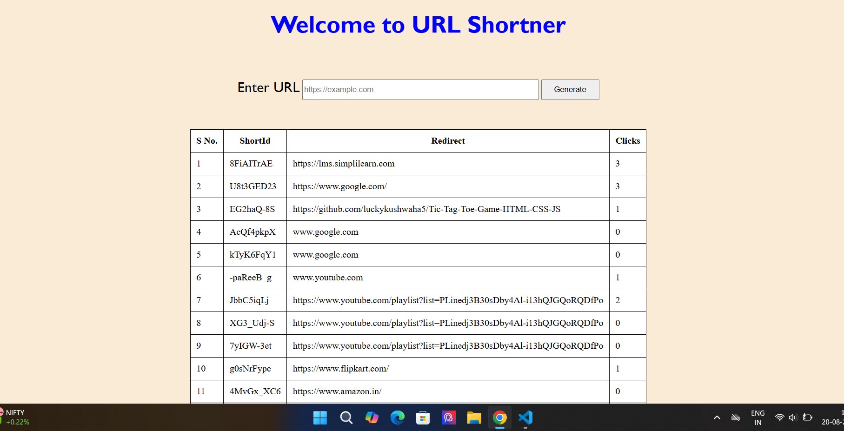The height and width of the screenshot is (431, 844).
Task: Open the Windows Start menu
Action: [320, 418]
